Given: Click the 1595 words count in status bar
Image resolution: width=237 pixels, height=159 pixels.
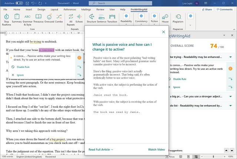Looking at the screenshot, I should (x=7, y=156).
